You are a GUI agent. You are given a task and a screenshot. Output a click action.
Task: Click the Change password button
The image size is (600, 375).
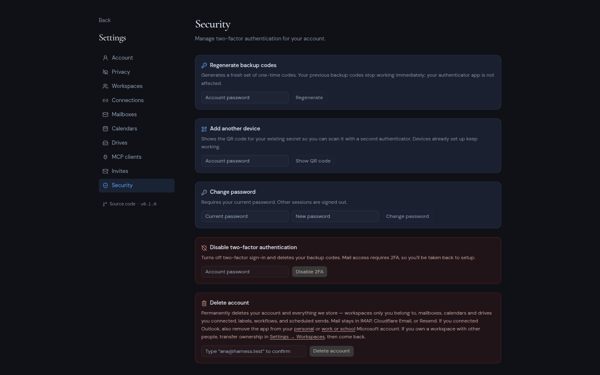click(407, 216)
